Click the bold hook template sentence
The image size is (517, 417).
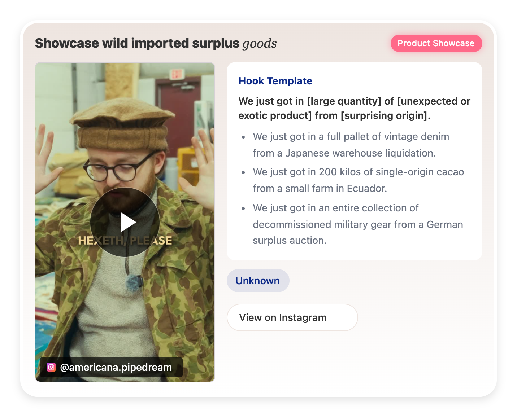(354, 108)
